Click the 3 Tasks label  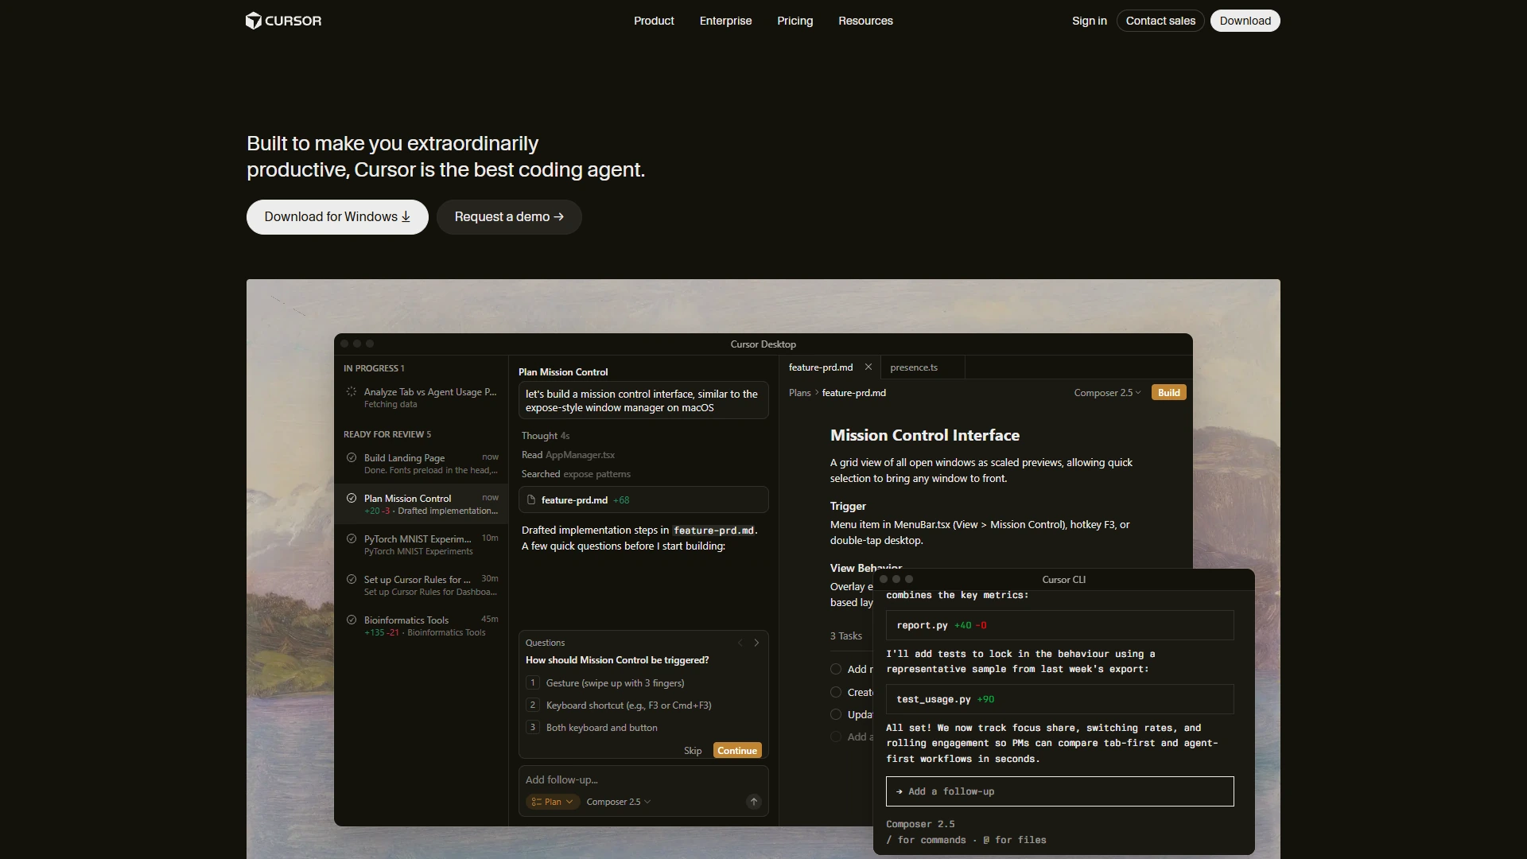coord(845,636)
